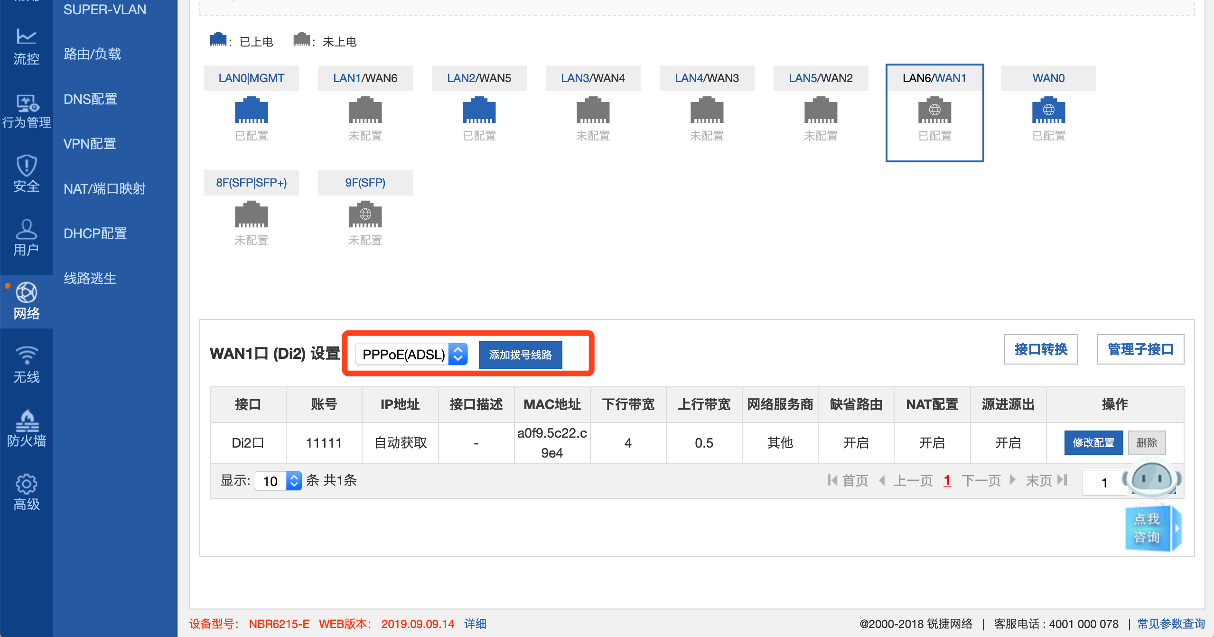
Task: Click 修改配置 for Di2口 row
Action: click(1093, 442)
